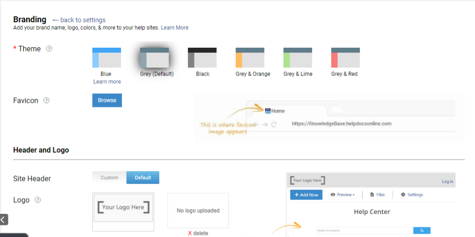Viewport: 475px width, 237px height.
Task: Open the Preview dropdown in preview bar
Action: tap(343, 195)
